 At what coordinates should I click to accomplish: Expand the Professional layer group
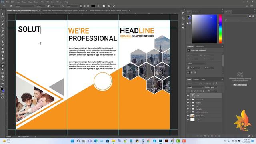(190, 100)
